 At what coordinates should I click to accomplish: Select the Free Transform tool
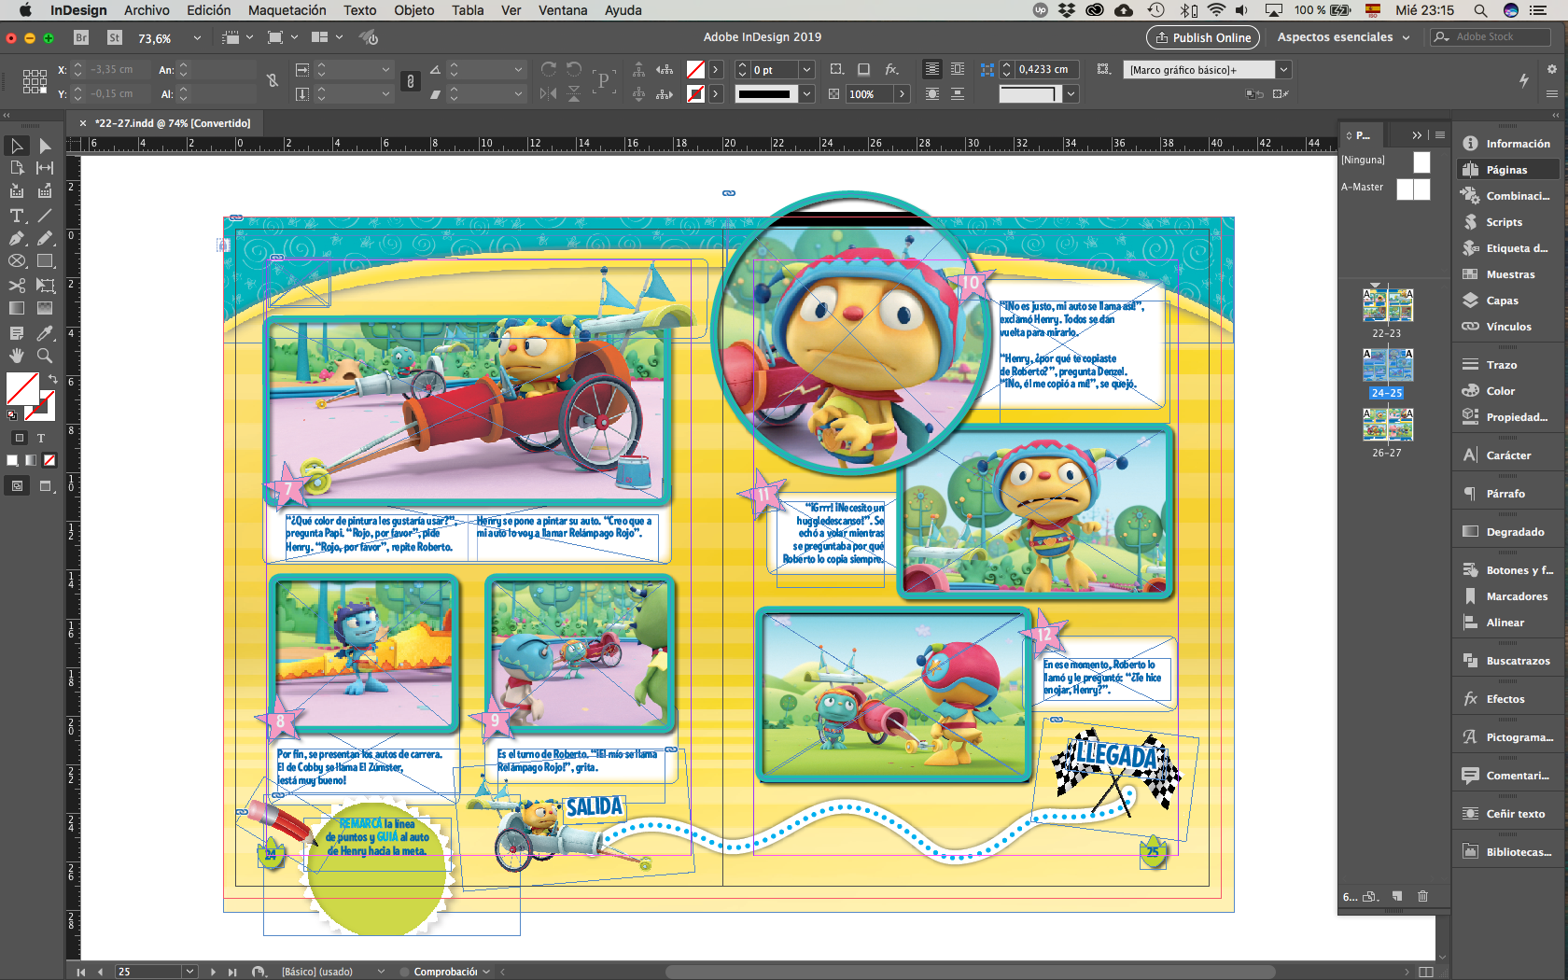click(45, 286)
